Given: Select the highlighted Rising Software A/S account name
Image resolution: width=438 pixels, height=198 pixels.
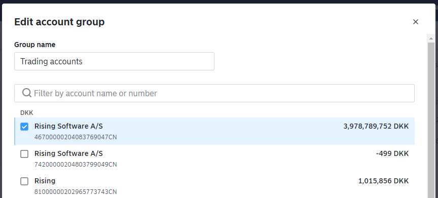Looking at the screenshot, I should (68, 126).
